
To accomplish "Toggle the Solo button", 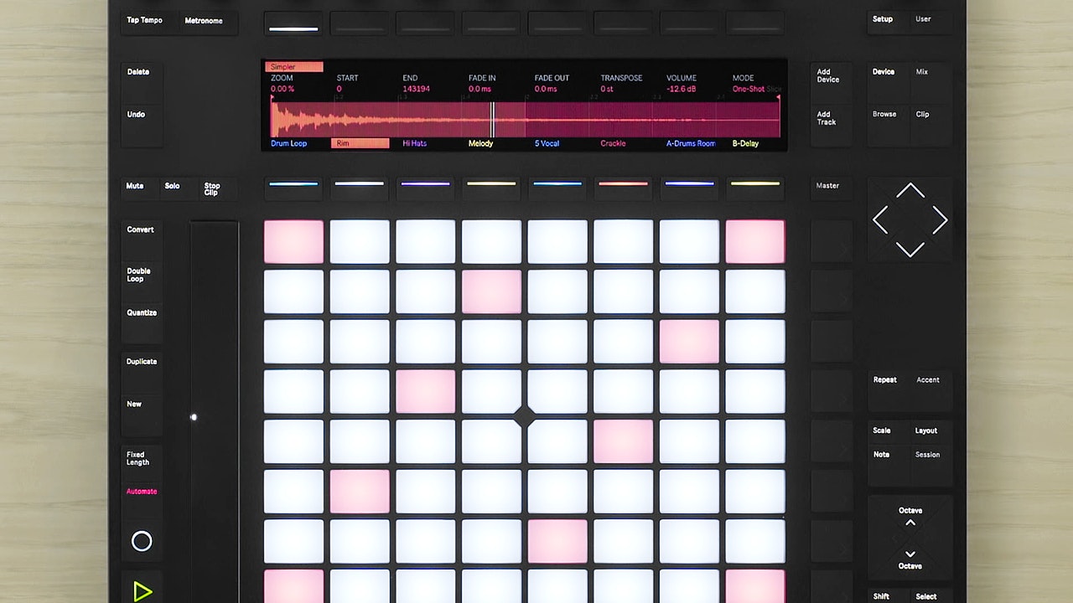I will [172, 186].
